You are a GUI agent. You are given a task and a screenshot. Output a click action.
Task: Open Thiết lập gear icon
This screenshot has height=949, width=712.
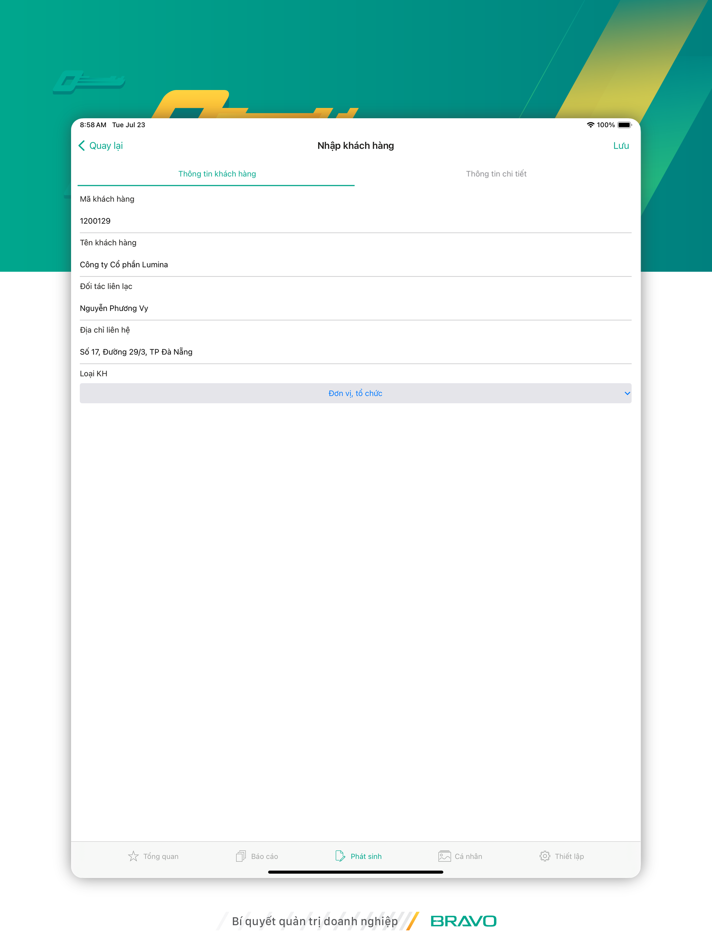545,856
